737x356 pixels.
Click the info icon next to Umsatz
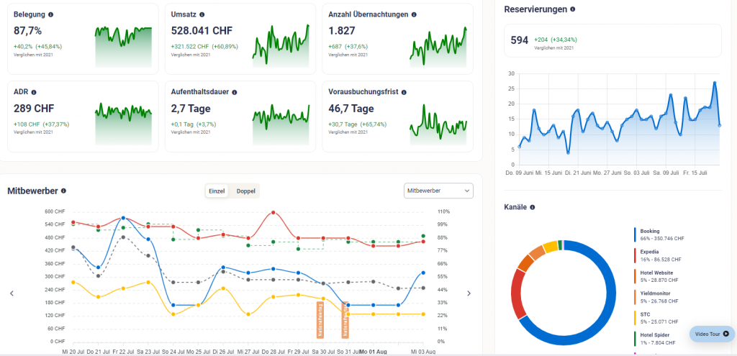[202, 14]
